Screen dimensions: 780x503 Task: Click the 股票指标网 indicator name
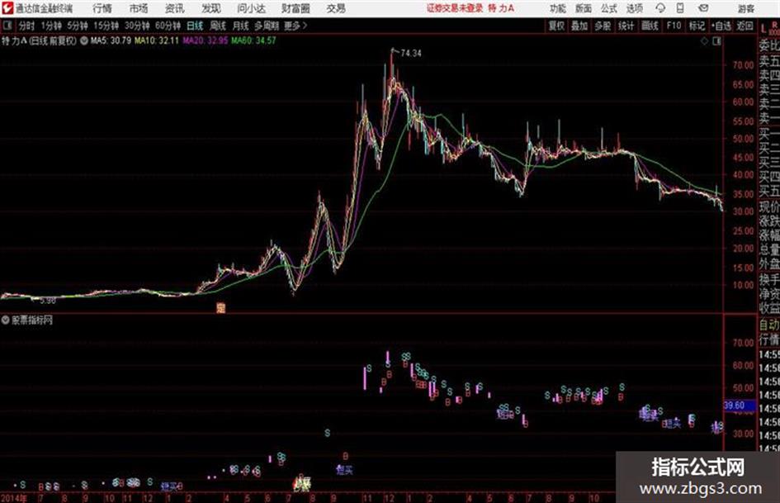(32, 320)
